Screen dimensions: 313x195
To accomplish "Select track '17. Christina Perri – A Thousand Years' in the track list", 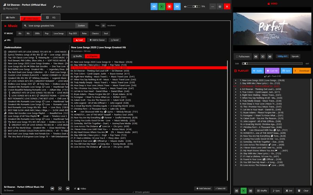I will [x=149, y=109].
